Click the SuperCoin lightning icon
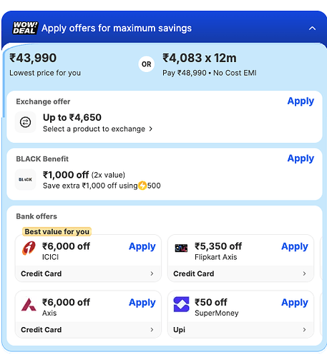This screenshot has height=357, width=327. pyautogui.click(x=142, y=186)
